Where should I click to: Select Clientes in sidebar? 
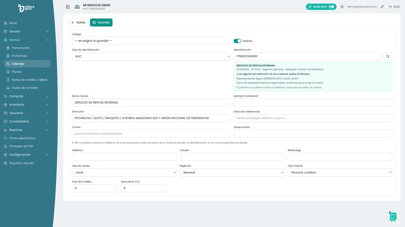pyautogui.click(x=28, y=64)
